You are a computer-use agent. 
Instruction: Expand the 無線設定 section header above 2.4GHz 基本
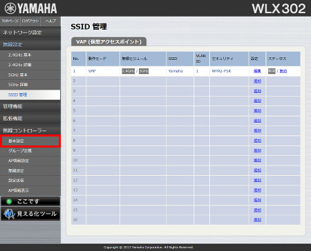[x=30, y=44]
